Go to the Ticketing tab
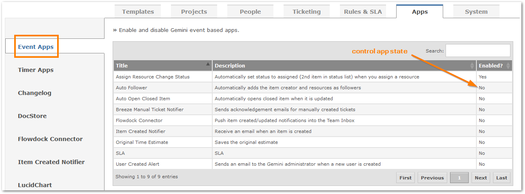The image size is (525, 194). 307,11
